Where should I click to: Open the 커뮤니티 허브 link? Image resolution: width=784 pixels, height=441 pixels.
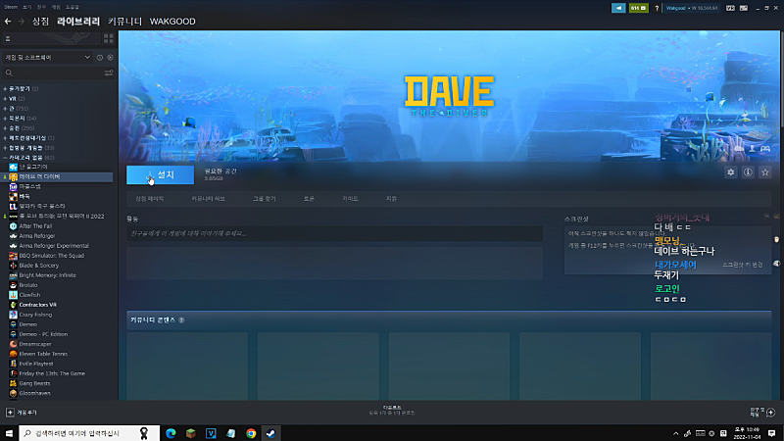(x=208, y=199)
